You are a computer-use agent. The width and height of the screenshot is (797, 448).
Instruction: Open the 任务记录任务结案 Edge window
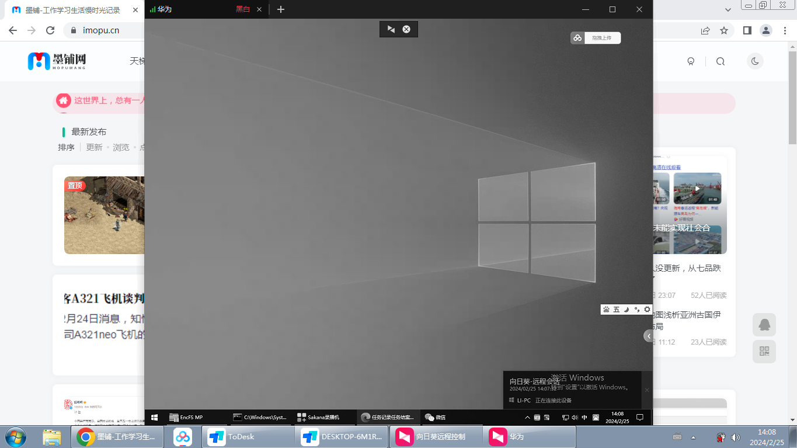(x=388, y=418)
